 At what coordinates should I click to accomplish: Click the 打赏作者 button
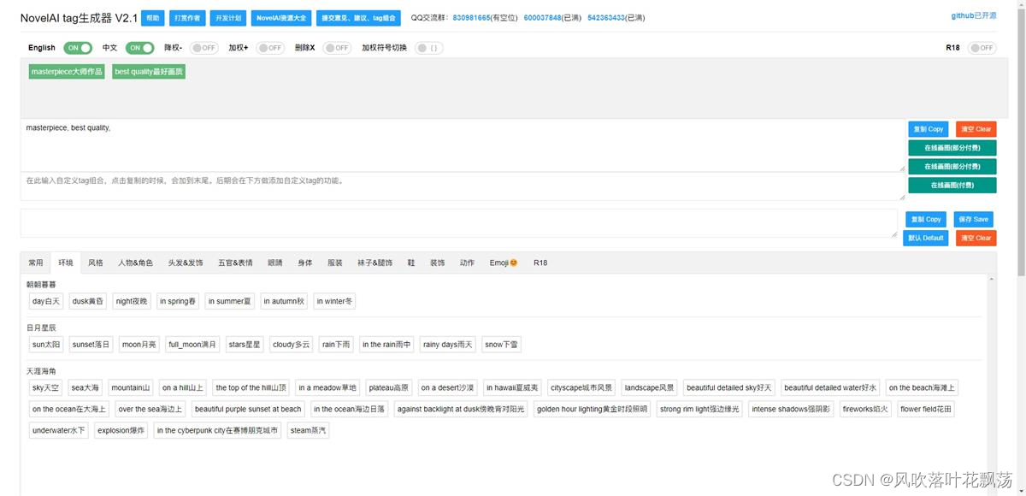point(187,17)
